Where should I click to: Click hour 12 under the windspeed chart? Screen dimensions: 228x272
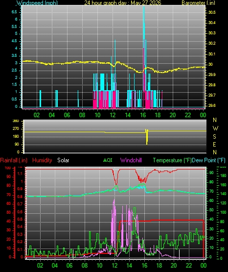pos(113,115)
